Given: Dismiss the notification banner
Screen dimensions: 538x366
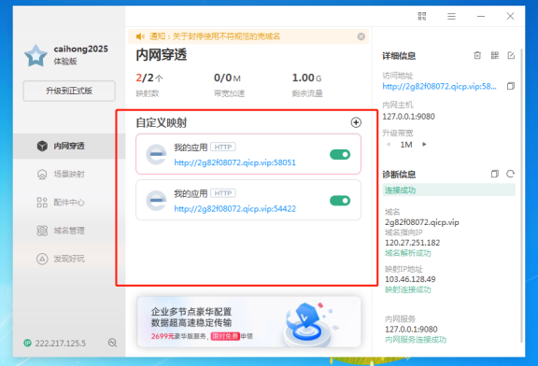Looking at the screenshot, I should click(361, 36).
